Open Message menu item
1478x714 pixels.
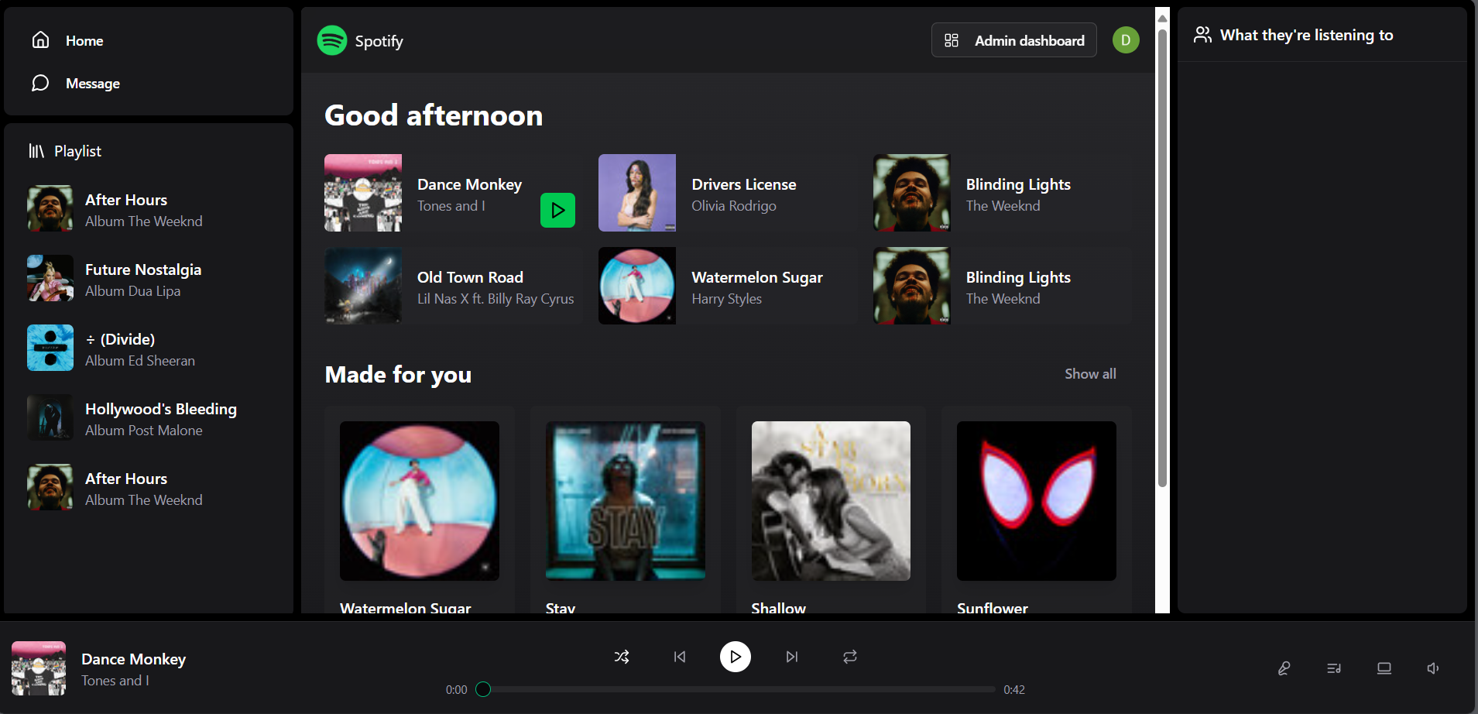149,83
